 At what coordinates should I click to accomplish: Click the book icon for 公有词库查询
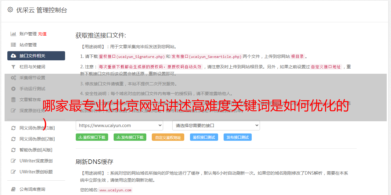13,189
